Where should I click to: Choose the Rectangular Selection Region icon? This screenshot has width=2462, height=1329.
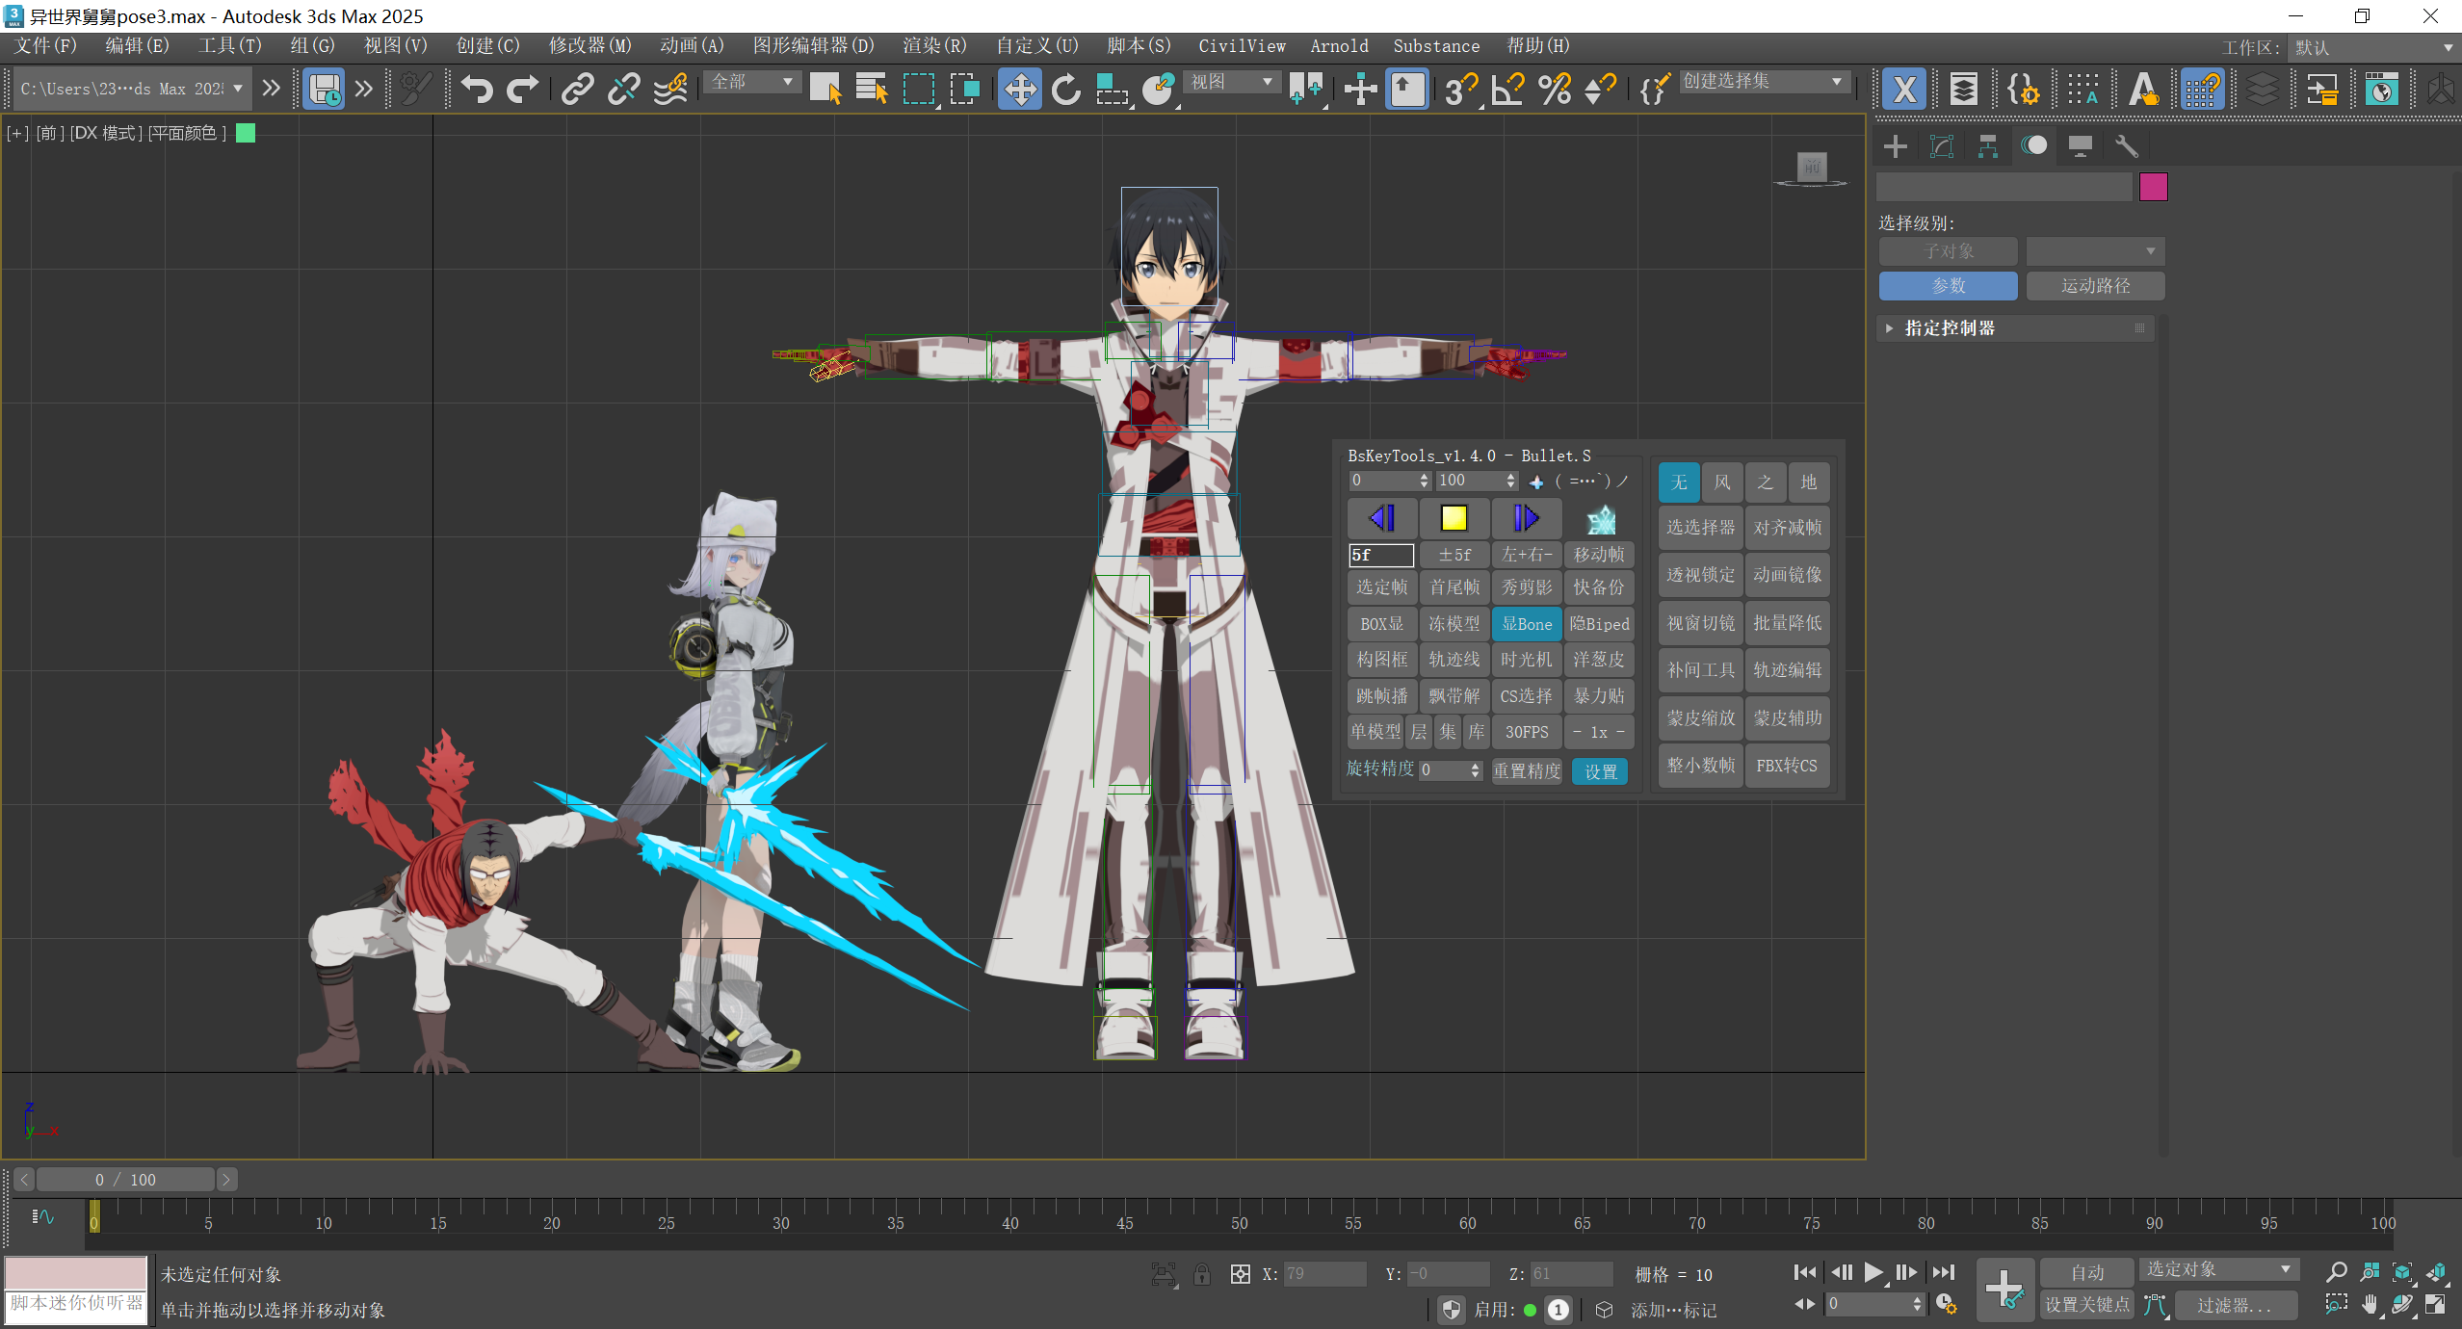pyautogui.click(x=919, y=89)
